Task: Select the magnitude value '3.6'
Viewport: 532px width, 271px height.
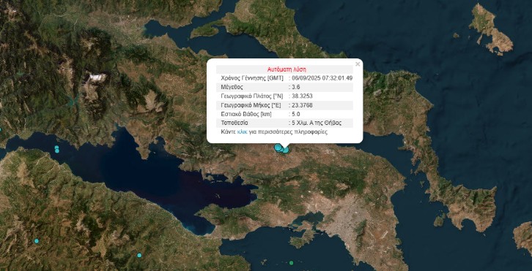Action: [x=295, y=87]
